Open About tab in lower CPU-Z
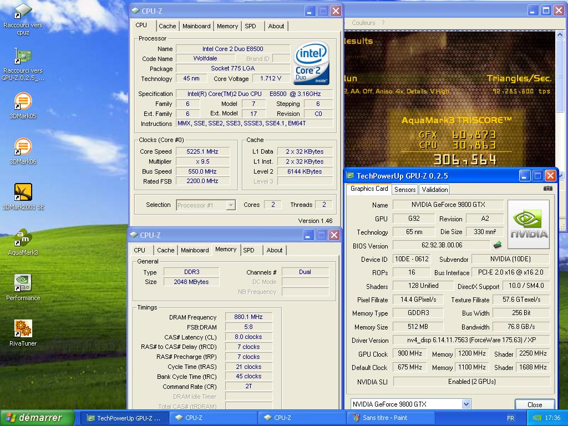This screenshot has width=568, height=426. point(274,250)
